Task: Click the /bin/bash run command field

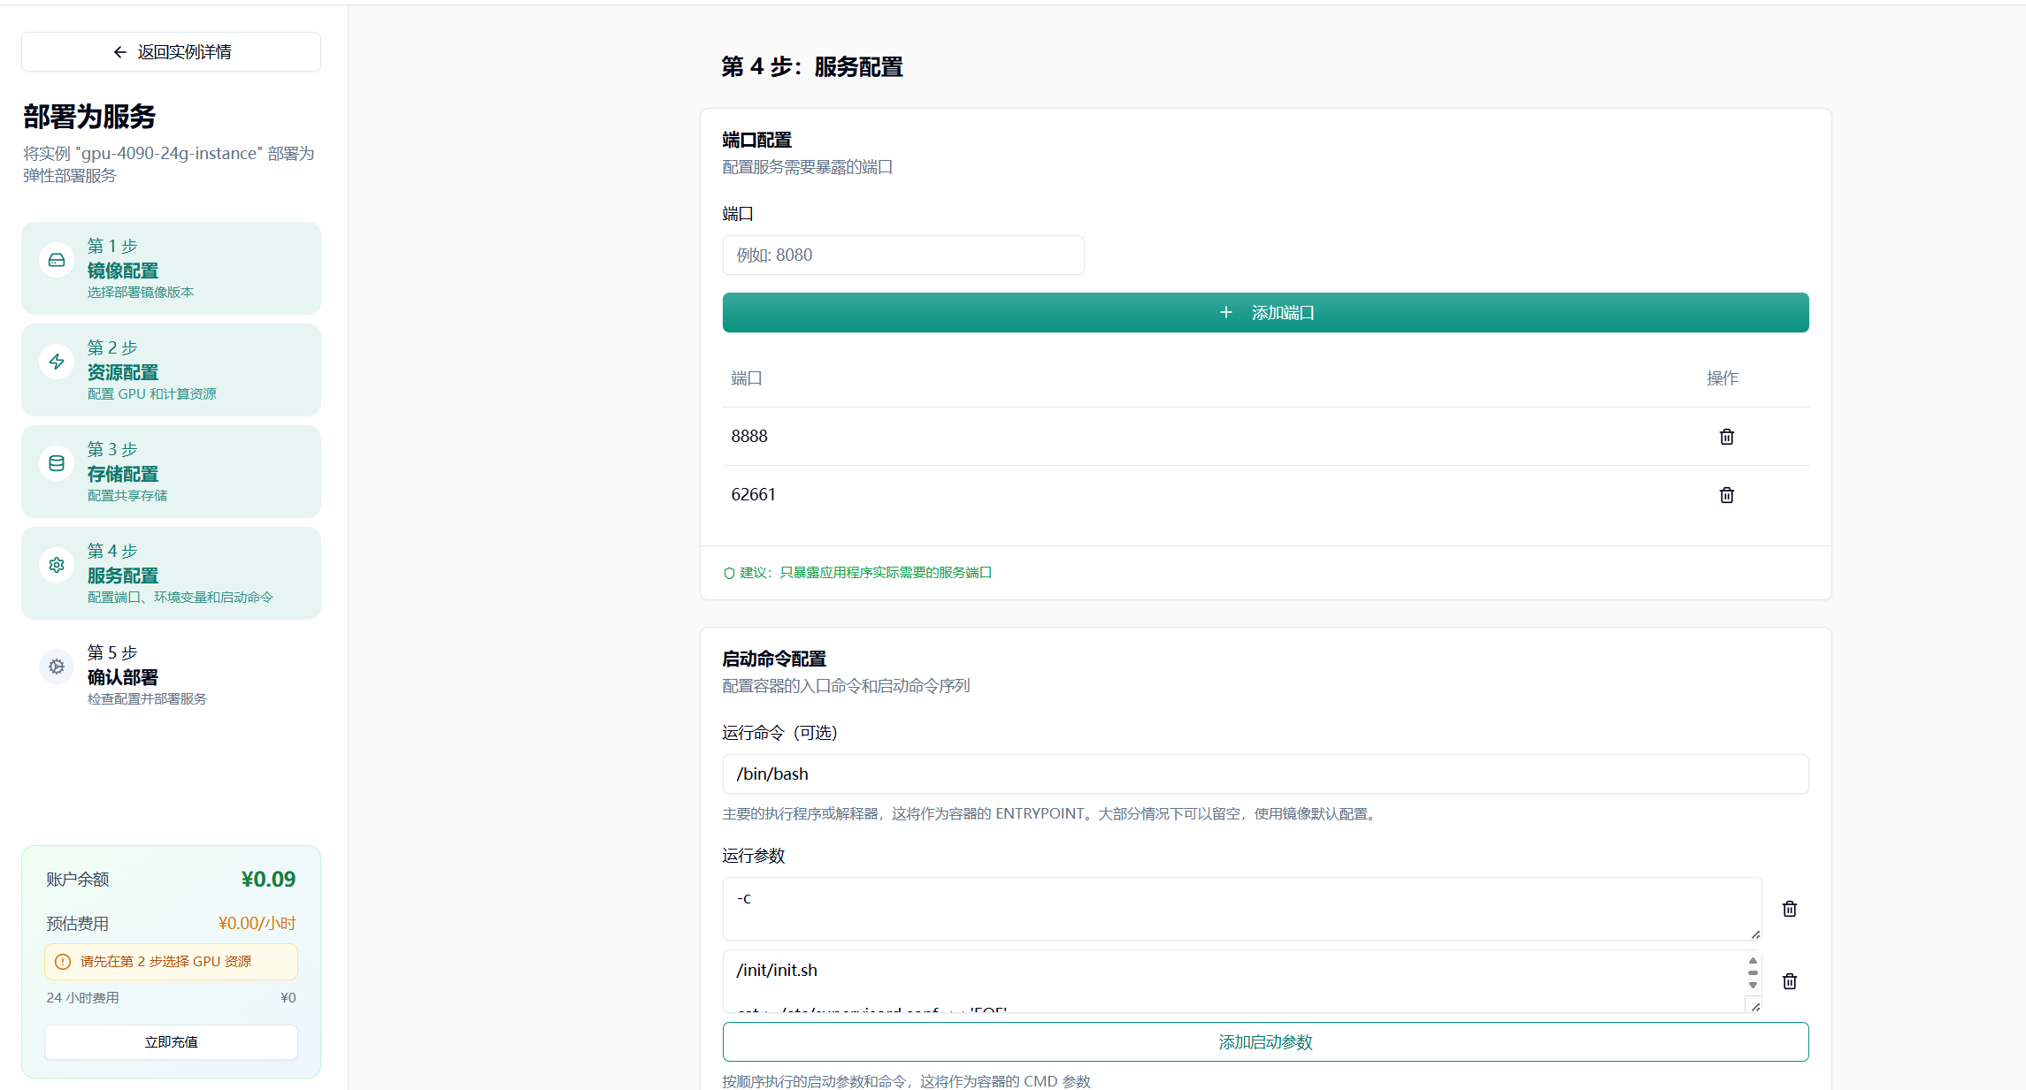Action: (1265, 774)
